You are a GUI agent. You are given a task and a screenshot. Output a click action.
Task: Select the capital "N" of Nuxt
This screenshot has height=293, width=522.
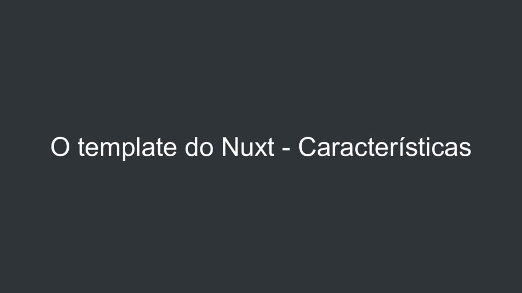pos(230,146)
